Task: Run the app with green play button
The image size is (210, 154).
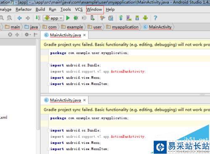Action: click(68, 18)
